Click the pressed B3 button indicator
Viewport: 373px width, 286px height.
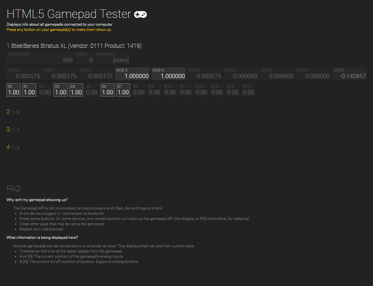point(60,90)
